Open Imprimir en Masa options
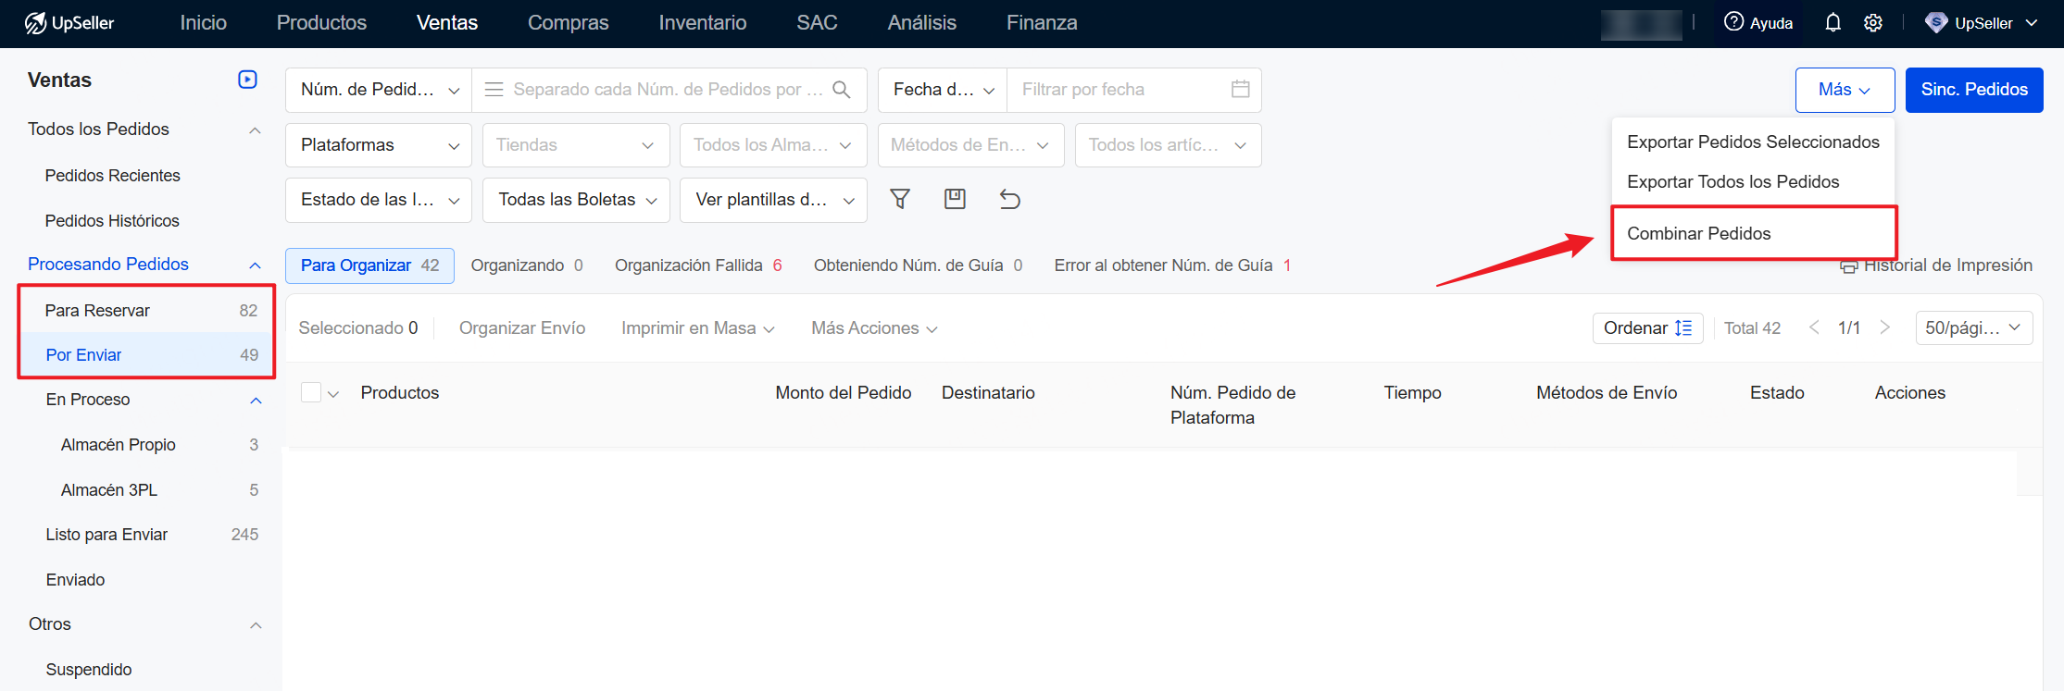Viewport: 2064px width, 691px height. tap(697, 328)
